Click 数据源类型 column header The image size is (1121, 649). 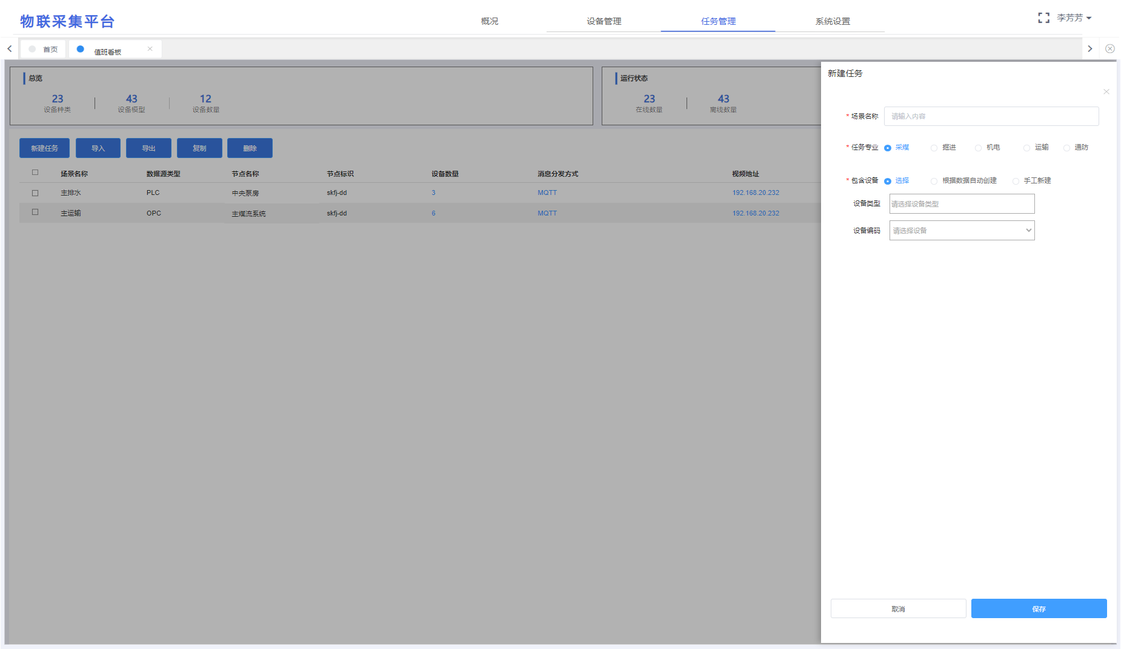pos(164,174)
